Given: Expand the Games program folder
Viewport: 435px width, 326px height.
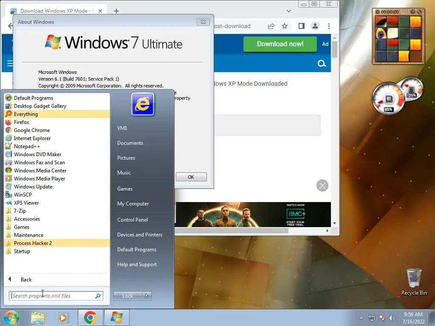Looking at the screenshot, I should point(57,227).
